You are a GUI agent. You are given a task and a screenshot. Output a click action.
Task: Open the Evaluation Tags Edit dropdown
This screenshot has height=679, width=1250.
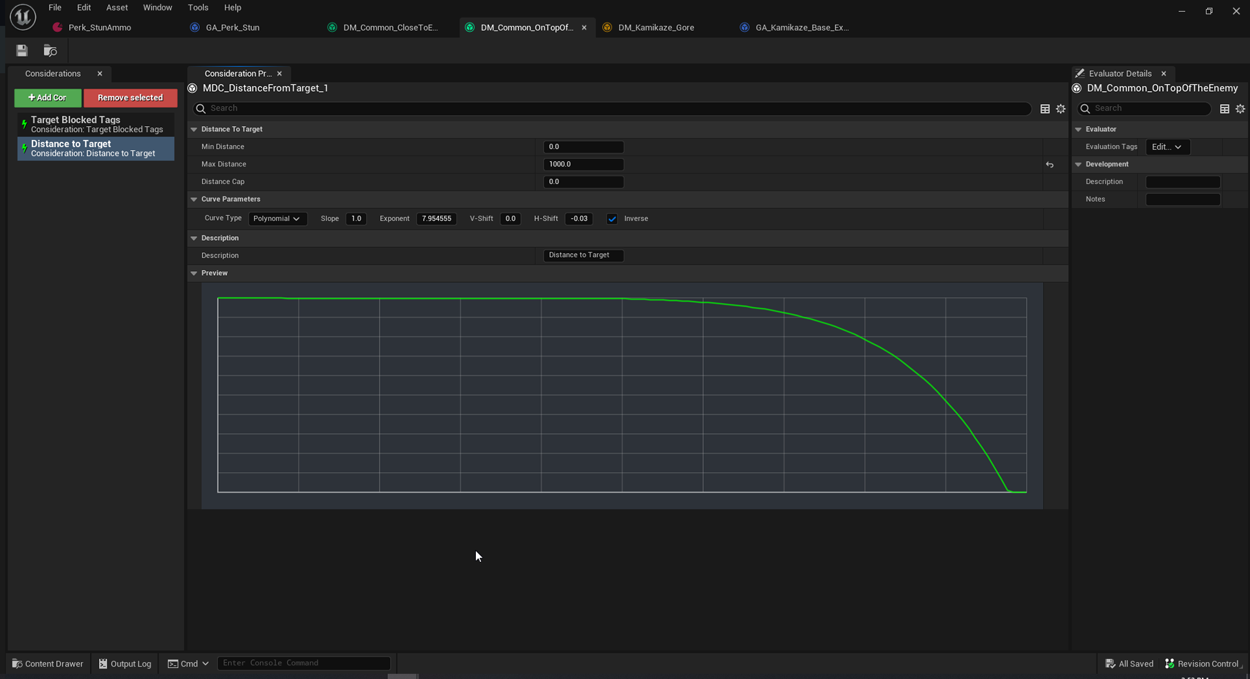(x=1167, y=147)
